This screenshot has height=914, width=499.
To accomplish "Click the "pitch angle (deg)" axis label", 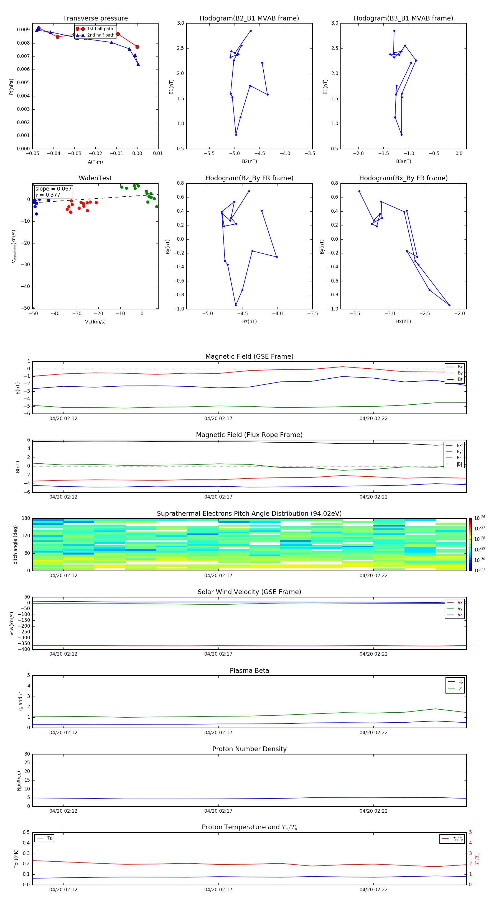I will [15, 545].
